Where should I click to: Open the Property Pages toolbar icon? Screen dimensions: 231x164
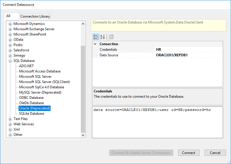click(111, 37)
